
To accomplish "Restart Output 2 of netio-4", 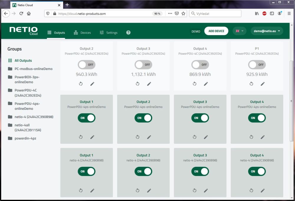I will (137, 190).
